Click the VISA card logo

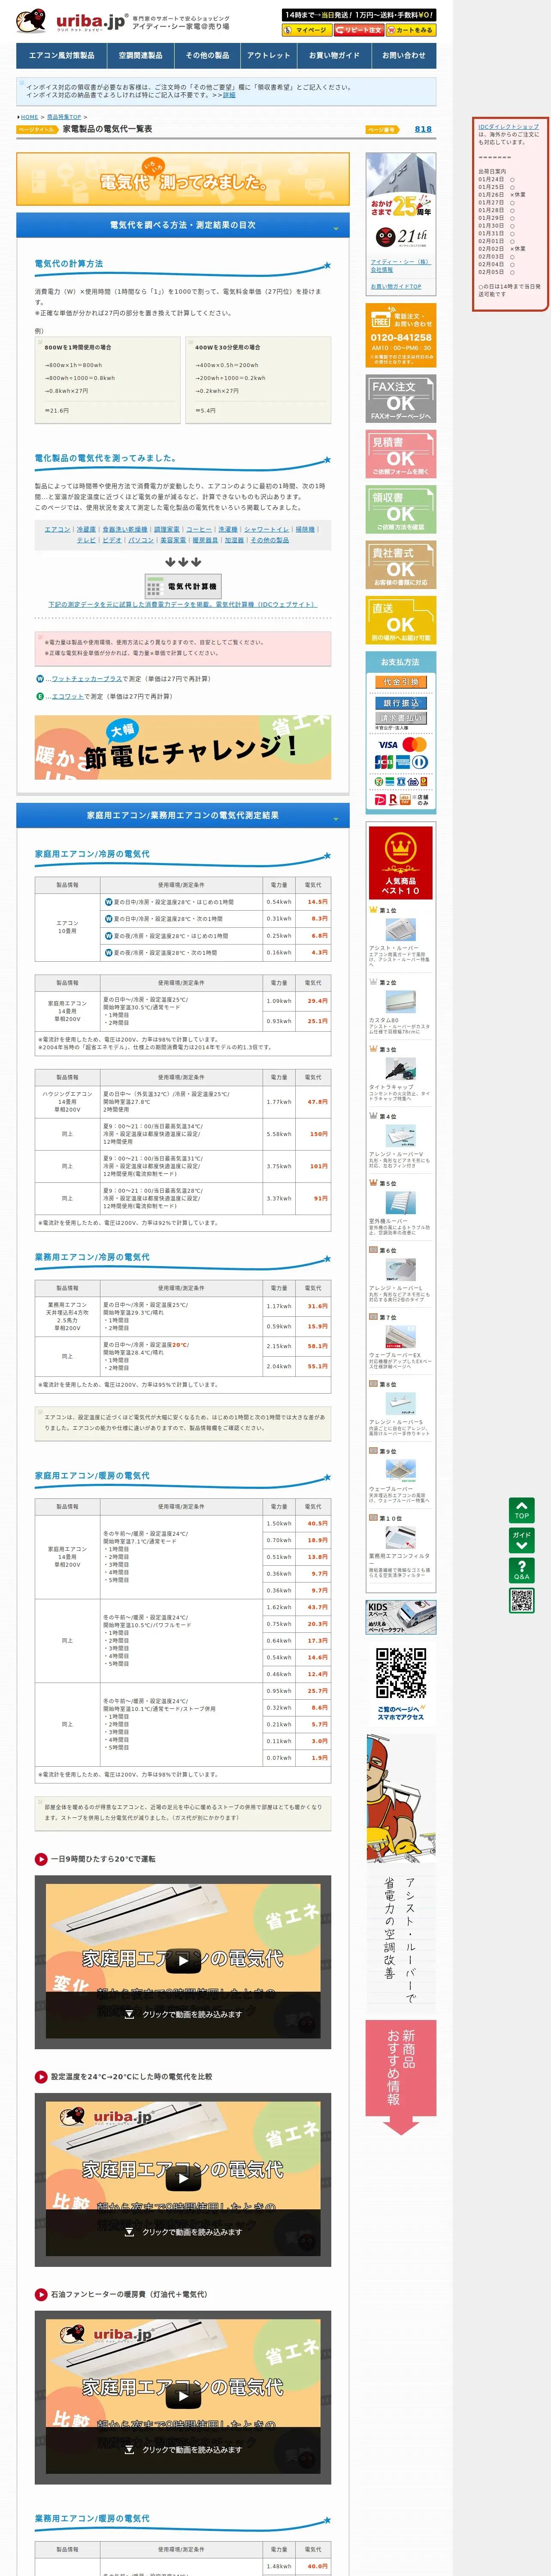388,744
